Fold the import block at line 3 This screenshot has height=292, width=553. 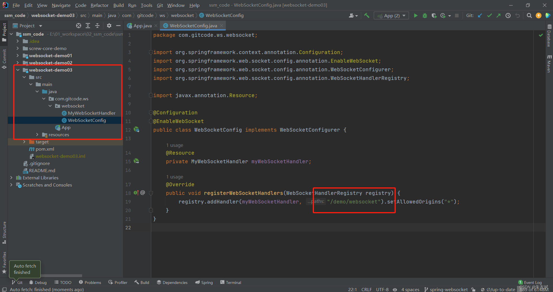151,52
